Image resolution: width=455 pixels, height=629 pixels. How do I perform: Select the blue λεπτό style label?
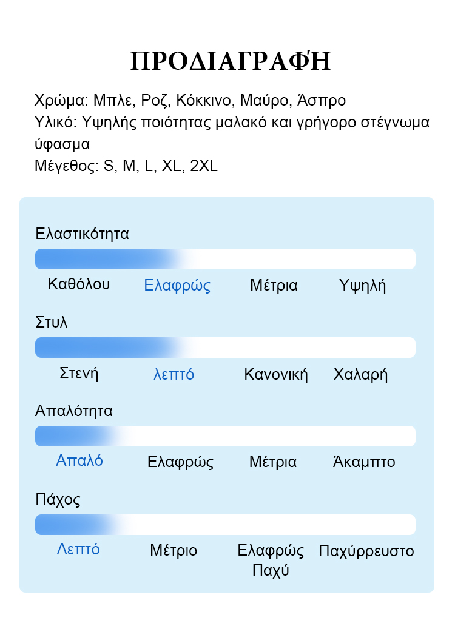[174, 374]
